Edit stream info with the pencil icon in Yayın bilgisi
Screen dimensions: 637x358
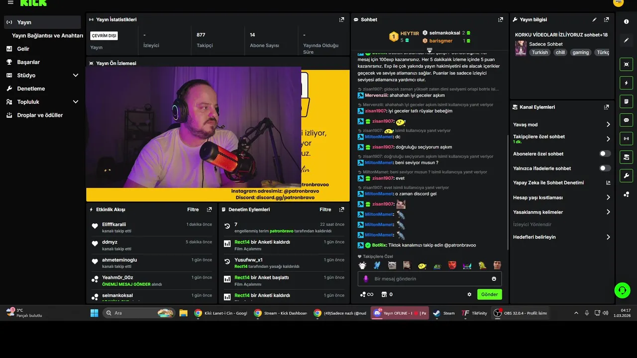pyautogui.click(x=594, y=20)
